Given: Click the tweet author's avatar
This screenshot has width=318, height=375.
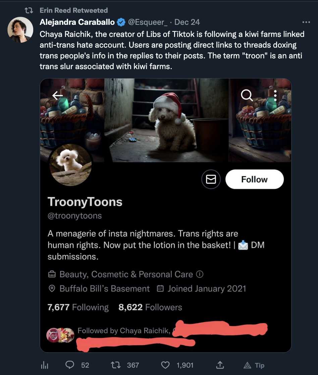Looking at the screenshot, I should [20, 30].
